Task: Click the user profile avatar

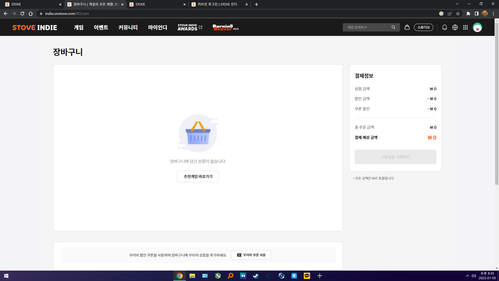Action: (x=477, y=27)
